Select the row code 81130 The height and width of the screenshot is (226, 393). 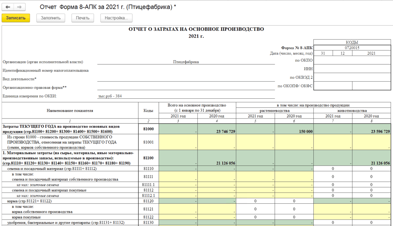[x=149, y=223]
